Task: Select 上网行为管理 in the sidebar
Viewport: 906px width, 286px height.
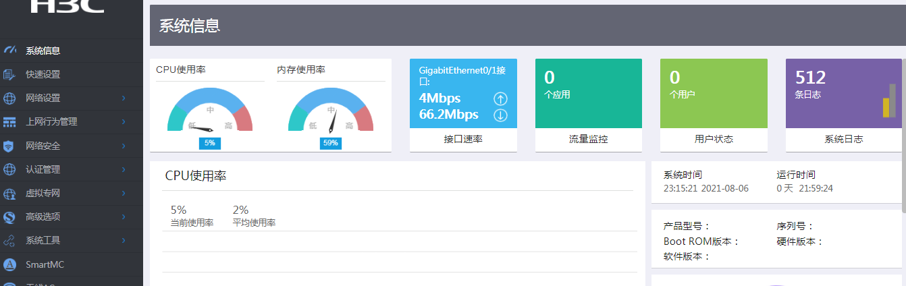Action: point(72,122)
